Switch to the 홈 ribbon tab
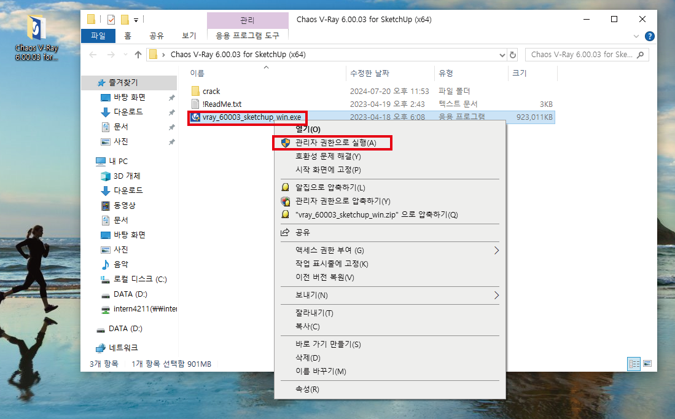The image size is (675, 419). point(128,36)
